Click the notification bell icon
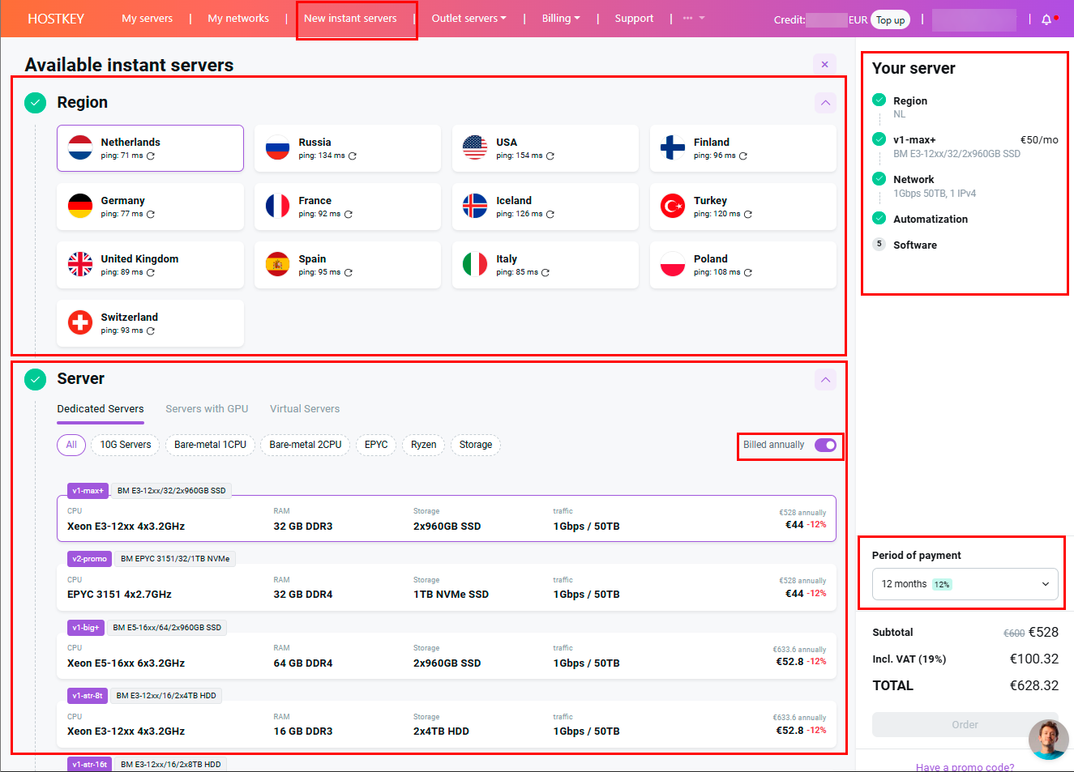The height and width of the screenshot is (772, 1074). pyautogui.click(x=1046, y=19)
